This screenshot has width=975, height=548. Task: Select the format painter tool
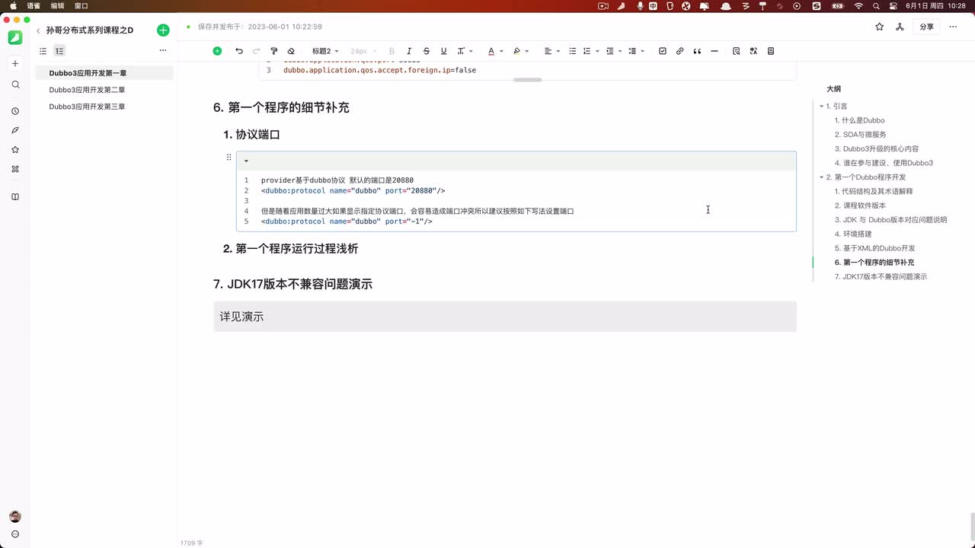click(x=274, y=51)
